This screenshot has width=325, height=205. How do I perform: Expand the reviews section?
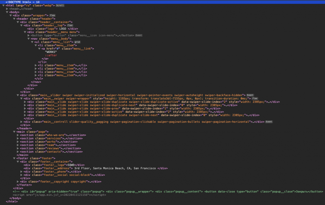pos(18,148)
